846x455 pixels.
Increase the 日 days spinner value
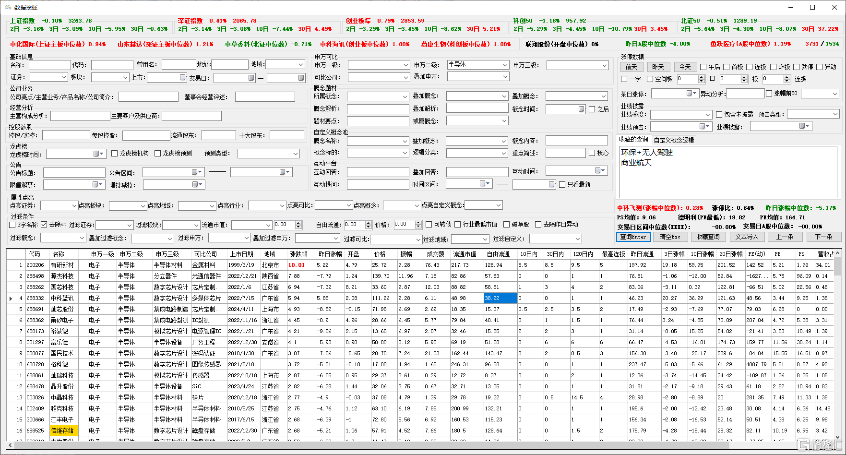(702, 77)
